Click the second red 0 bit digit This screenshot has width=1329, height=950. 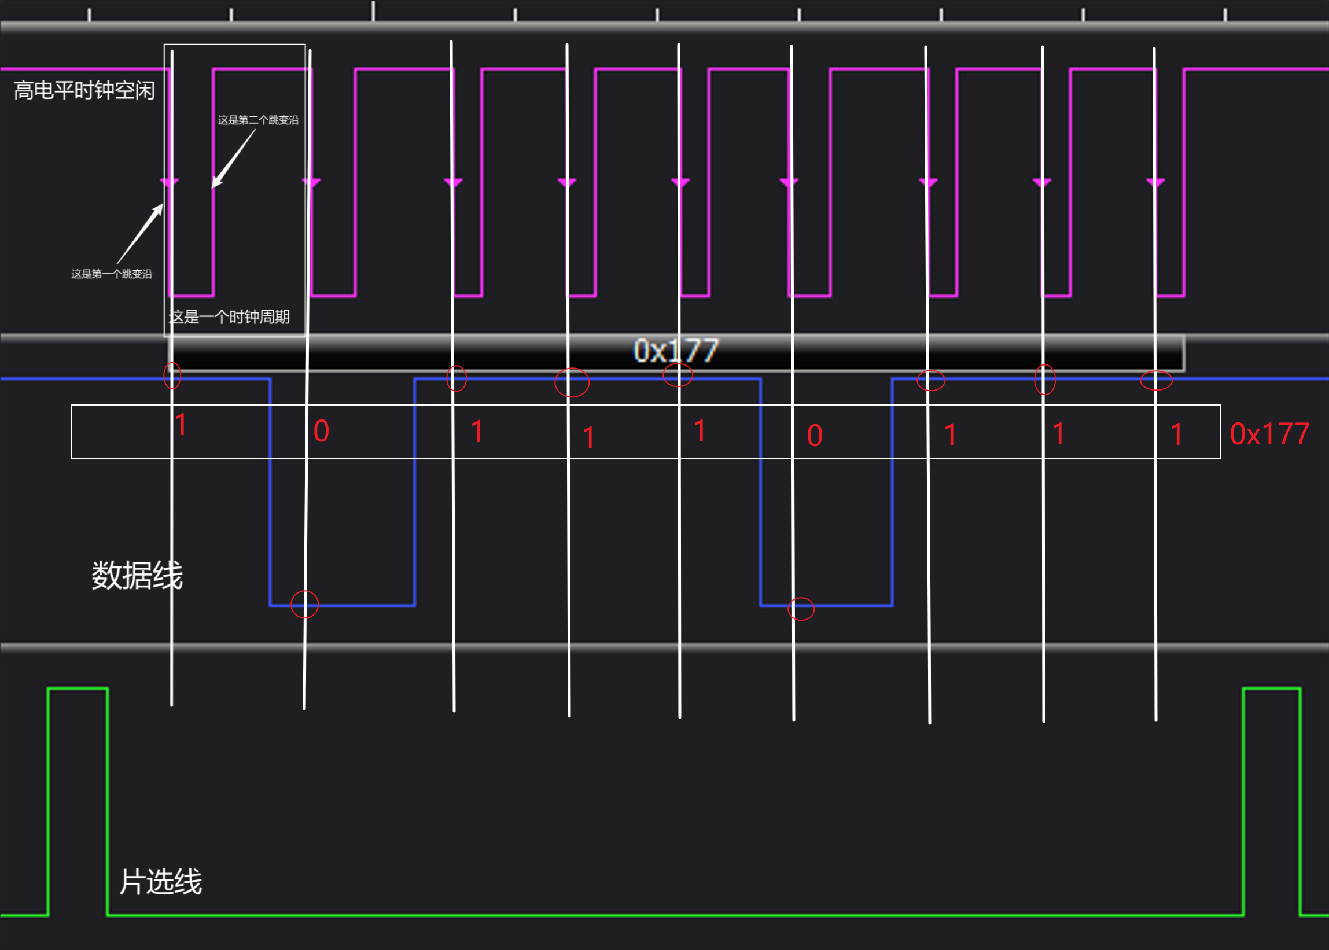(814, 436)
